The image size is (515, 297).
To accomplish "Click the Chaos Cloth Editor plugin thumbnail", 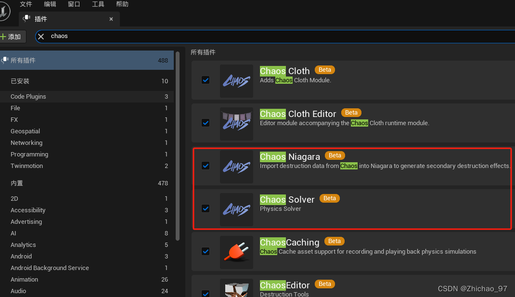I will [x=236, y=124].
